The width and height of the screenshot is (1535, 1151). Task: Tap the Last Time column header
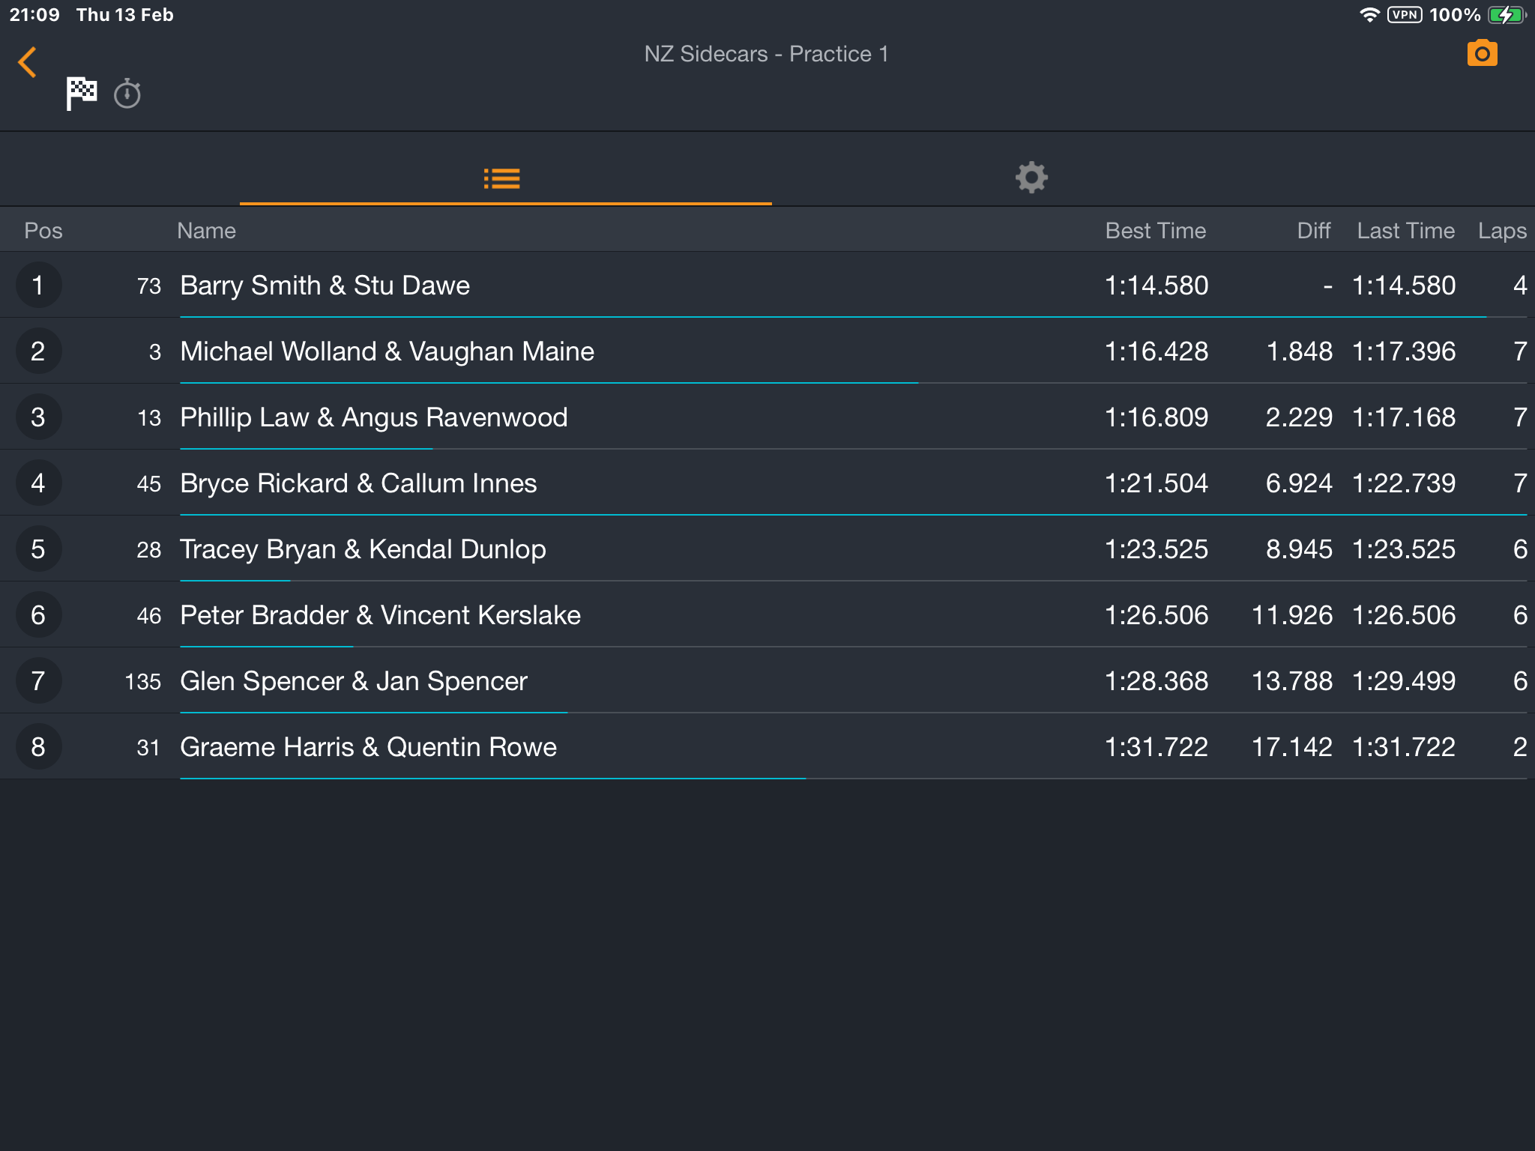pos(1406,231)
